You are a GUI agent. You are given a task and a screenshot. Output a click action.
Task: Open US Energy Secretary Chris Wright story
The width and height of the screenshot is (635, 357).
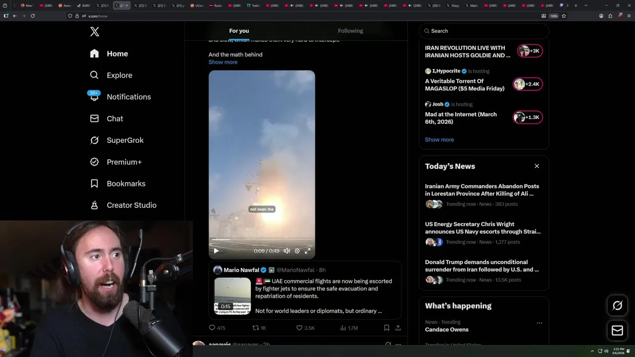point(483,228)
